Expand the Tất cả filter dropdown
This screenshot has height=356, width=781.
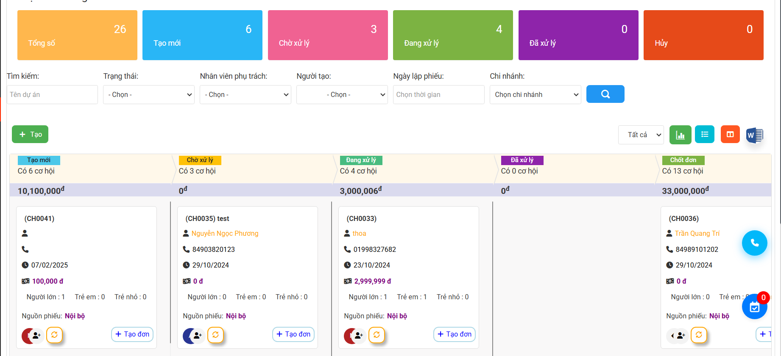pos(641,135)
